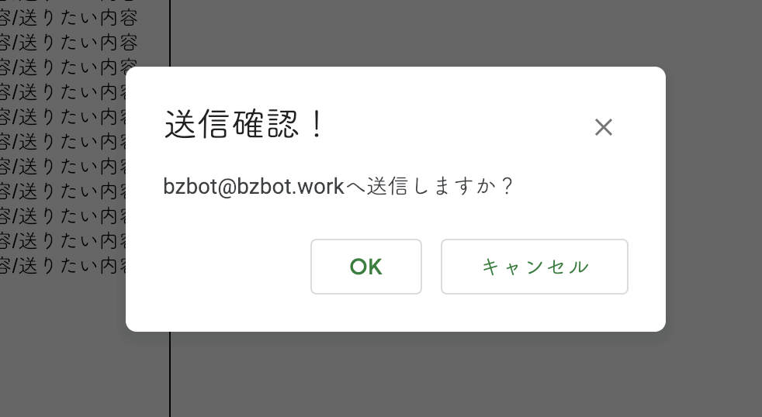Select the second fully visible 送りたい内容 cell
This screenshot has height=417, width=762.
click(68, 43)
